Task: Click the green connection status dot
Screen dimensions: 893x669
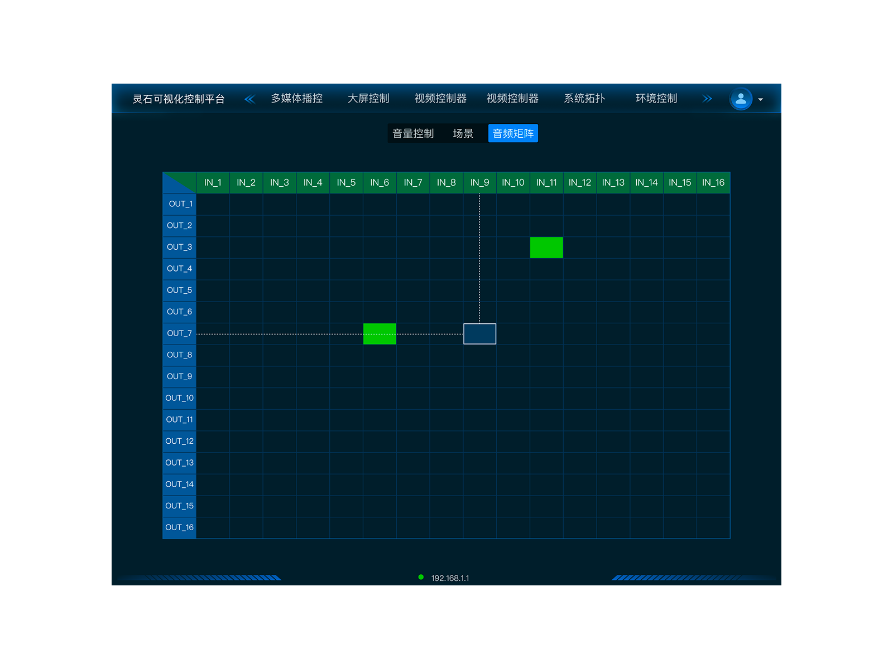Action: (x=421, y=578)
